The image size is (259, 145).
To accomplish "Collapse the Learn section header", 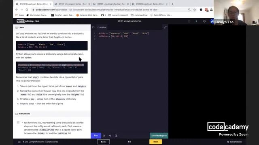I will pos(52,27).
